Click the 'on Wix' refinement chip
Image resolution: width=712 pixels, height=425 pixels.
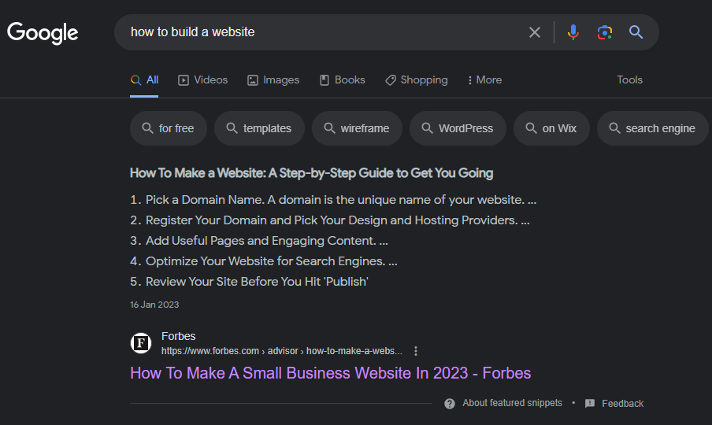tap(551, 128)
